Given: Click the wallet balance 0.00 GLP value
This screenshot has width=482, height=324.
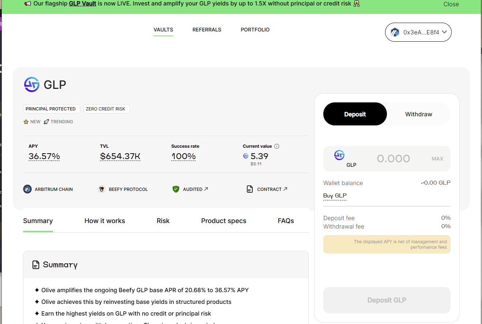Looking at the screenshot, I should click(436, 182).
